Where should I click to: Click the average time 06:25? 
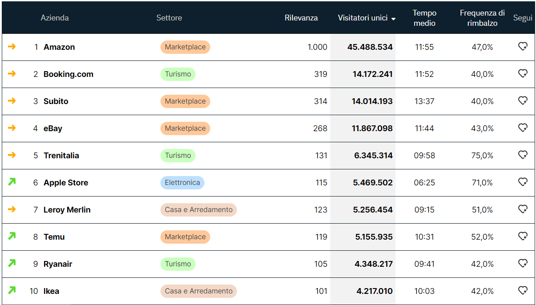tap(424, 183)
